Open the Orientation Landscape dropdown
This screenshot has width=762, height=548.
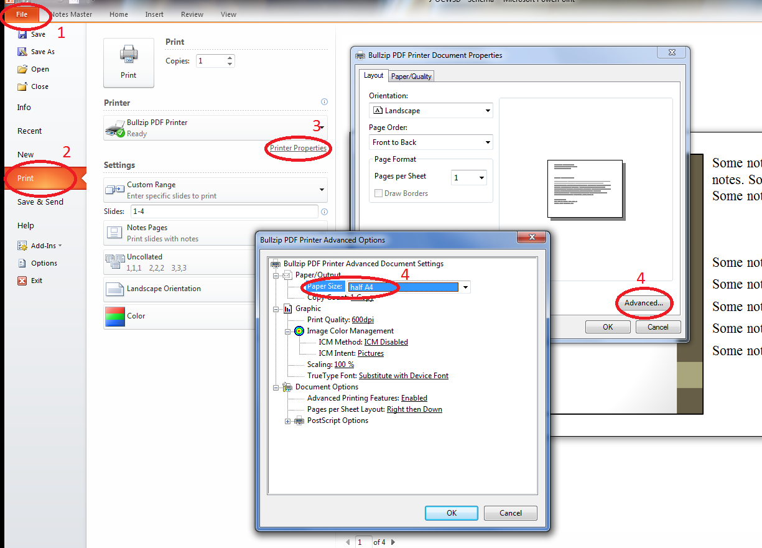coord(431,111)
